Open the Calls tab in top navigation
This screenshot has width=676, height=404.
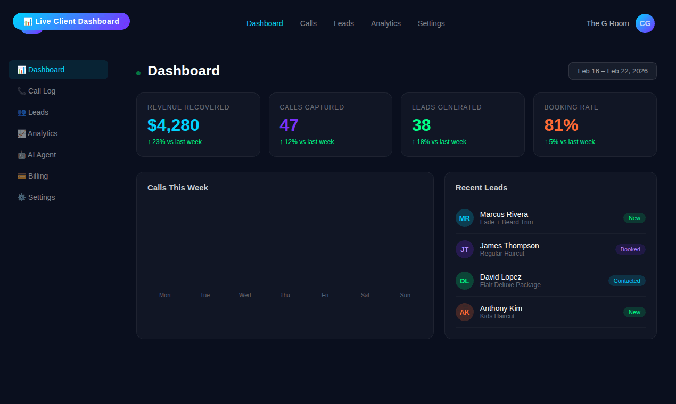pos(308,23)
